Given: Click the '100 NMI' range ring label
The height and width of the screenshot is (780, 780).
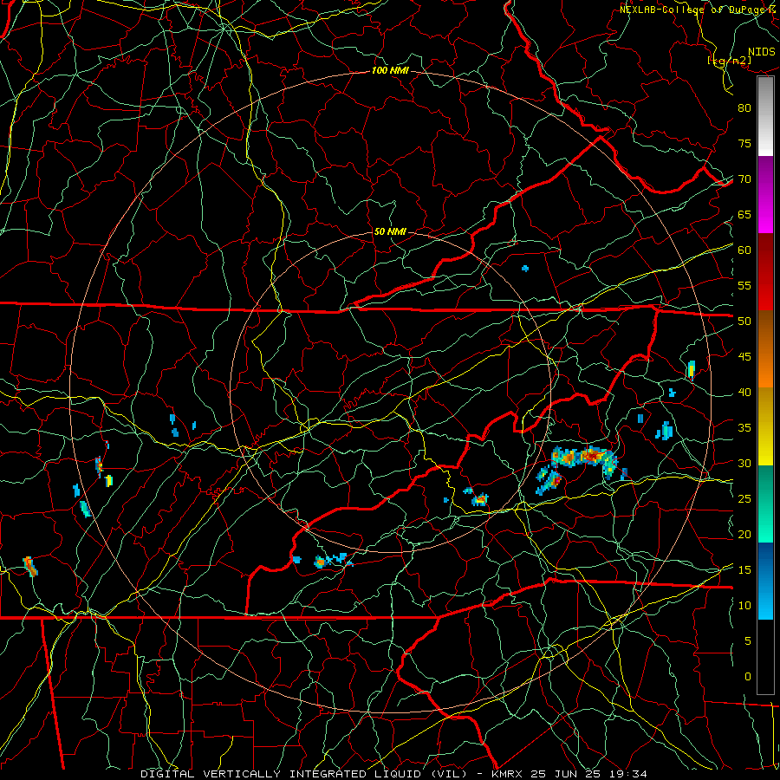Looking at the screenshot, I should tap(390, 71).
